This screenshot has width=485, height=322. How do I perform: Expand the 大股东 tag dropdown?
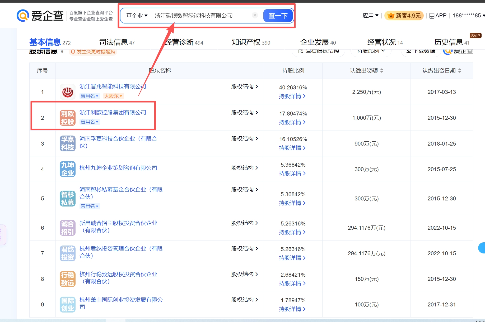click(x=113, y=96)
